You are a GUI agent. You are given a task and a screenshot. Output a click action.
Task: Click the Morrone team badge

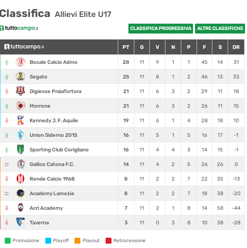click(x=20, y=106)
